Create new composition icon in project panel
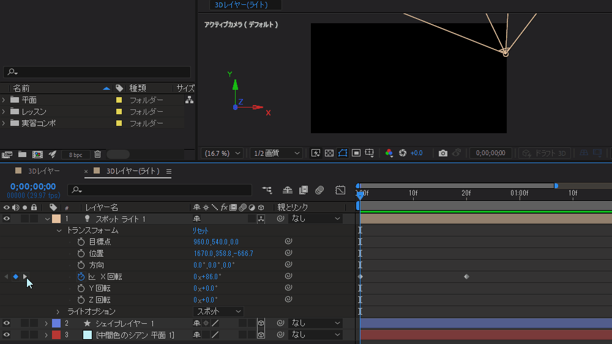 [x=37, y=155]
